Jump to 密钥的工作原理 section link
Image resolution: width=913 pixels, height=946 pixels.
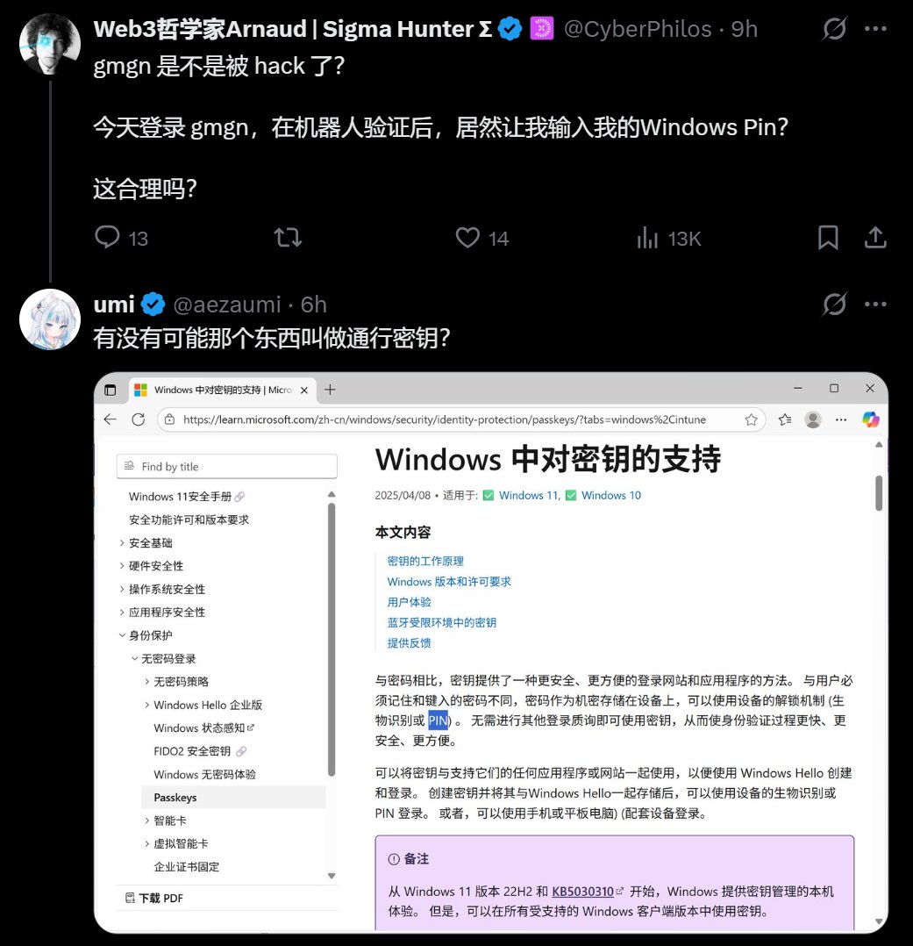(x=425, y=561)
